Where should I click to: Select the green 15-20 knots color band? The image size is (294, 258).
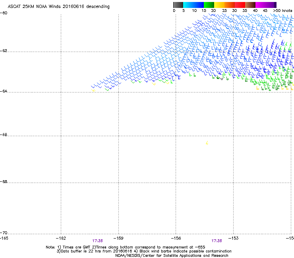click(209, 5)
